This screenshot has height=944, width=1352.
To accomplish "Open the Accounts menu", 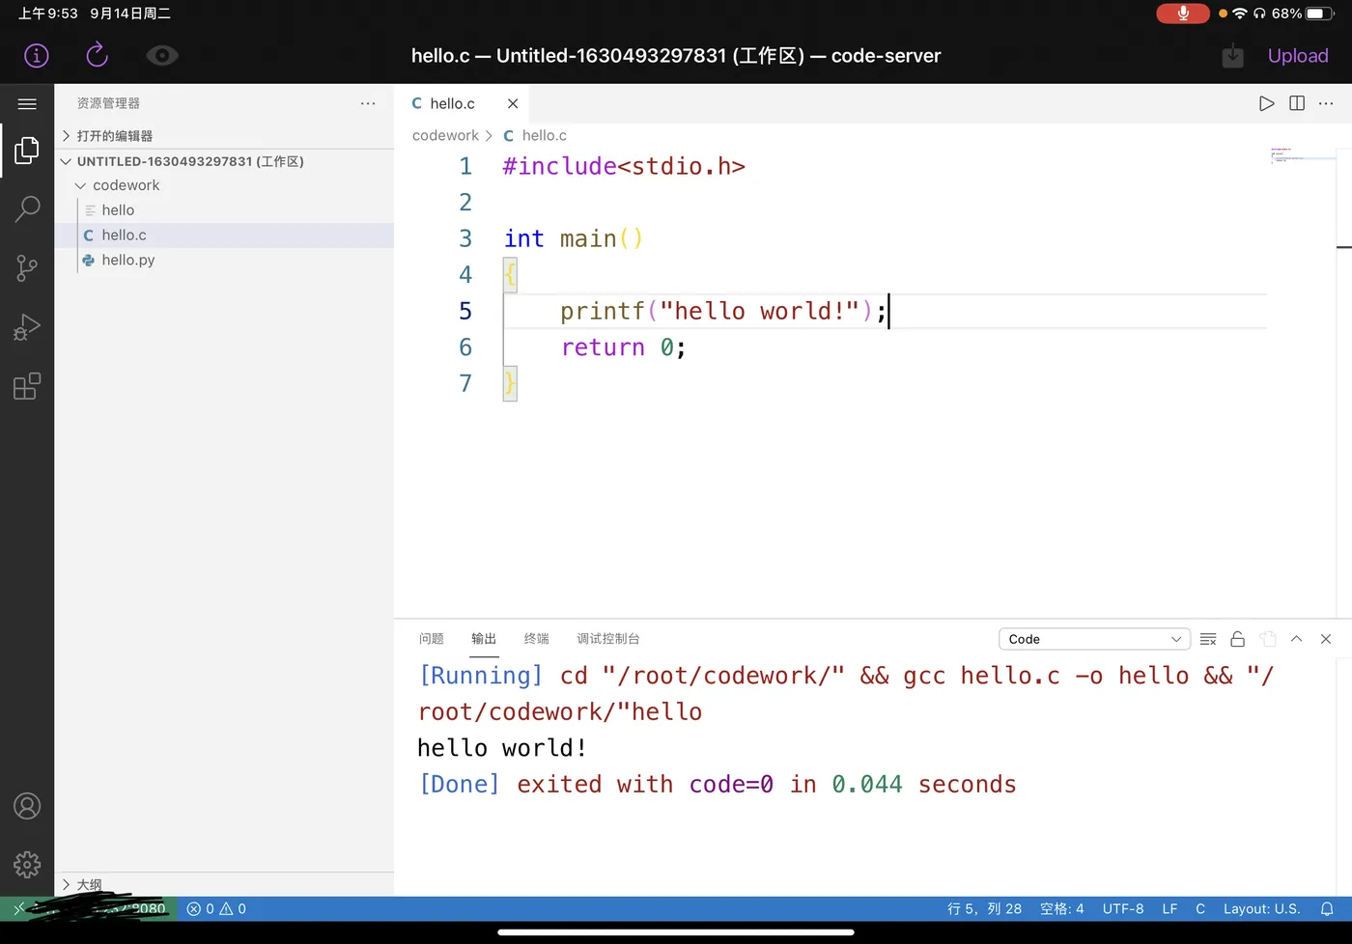I will pyautogui.click(x=27, y=806).
